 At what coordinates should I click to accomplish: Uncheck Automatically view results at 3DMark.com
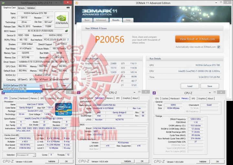point(218,47)
